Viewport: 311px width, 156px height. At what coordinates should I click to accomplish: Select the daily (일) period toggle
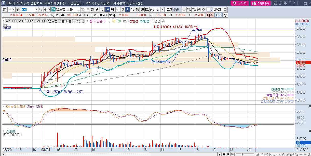83,9
